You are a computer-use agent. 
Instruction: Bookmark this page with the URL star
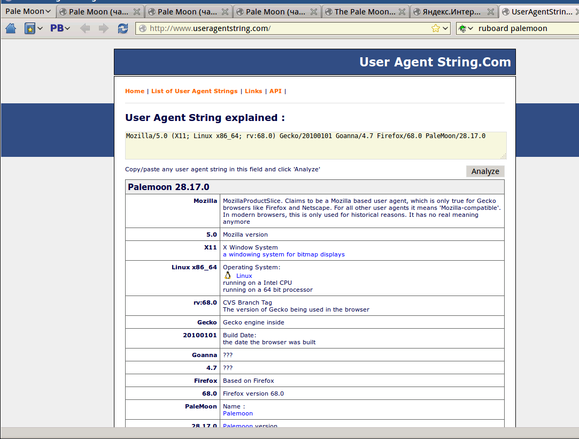coord(436,28)
